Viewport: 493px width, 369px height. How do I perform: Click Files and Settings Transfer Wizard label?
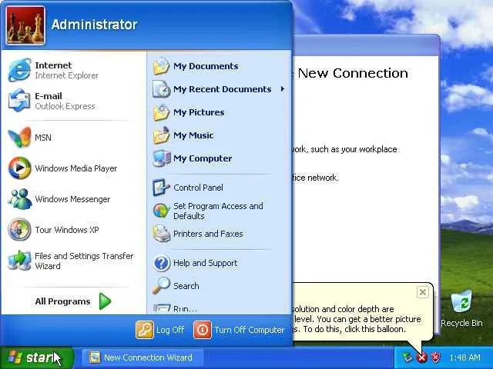point(84,261)
